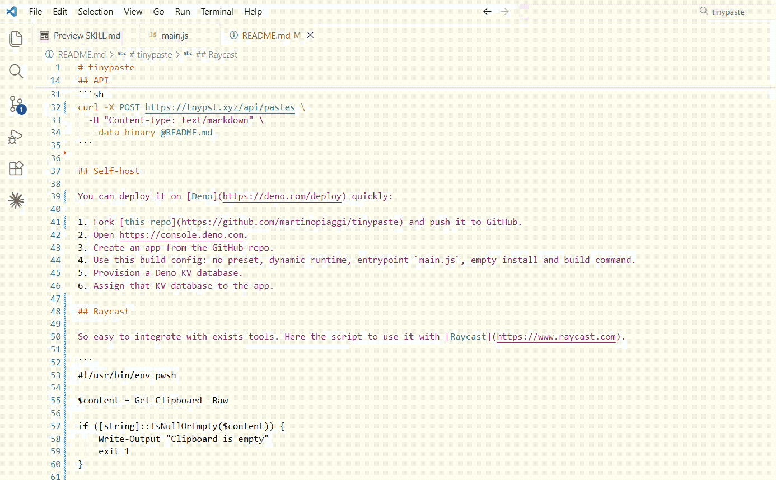Close the README.md editor tab
The width and height of the screenshot is (776, 480).
(310, 35)
